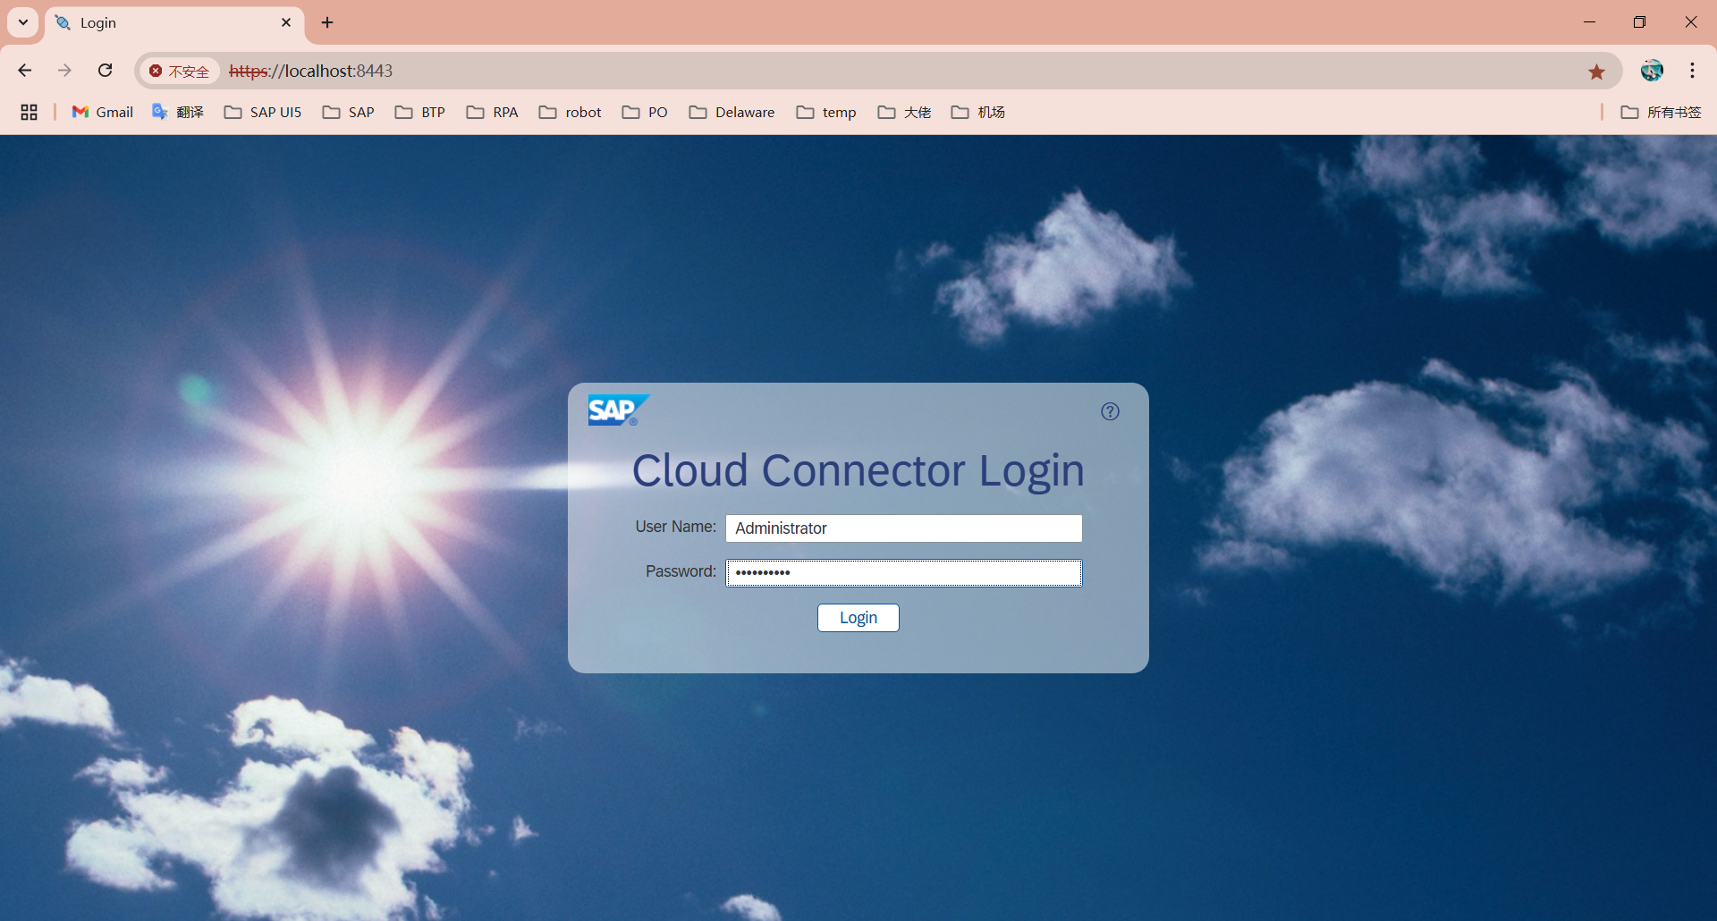Open the Gmail bookmark
Image resolution: width=1717 pixels, height=921 pixels.
(103, 112)
